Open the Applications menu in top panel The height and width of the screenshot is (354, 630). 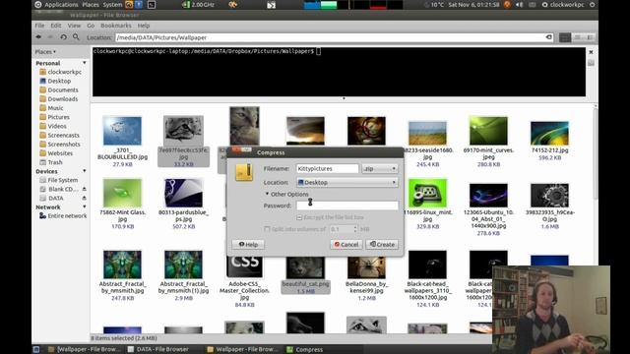61,5
